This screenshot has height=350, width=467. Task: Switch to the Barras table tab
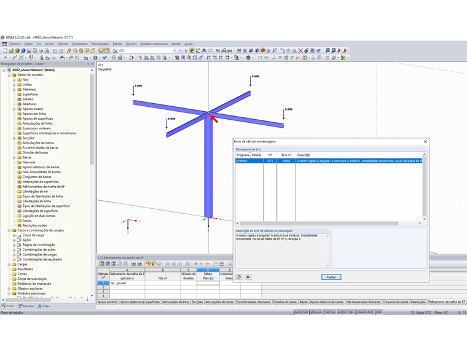point(304,301)
